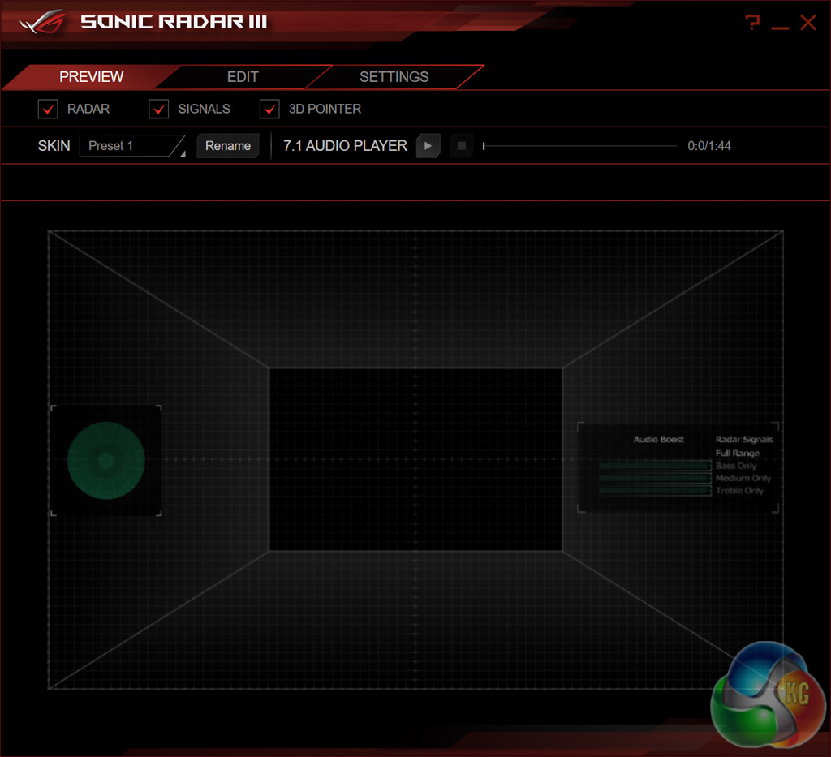Click the Bass Only label

[x=735, y=467]
